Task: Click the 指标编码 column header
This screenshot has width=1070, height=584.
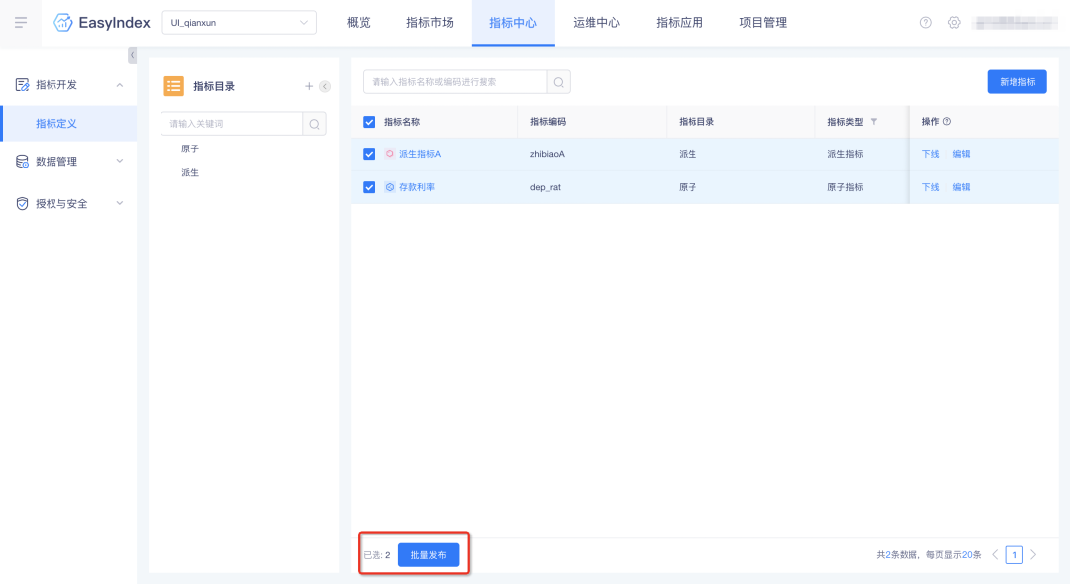Action: tap(548, 122)
